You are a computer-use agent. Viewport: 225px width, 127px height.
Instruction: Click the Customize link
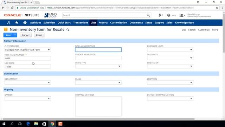click(x=204, y=30)
